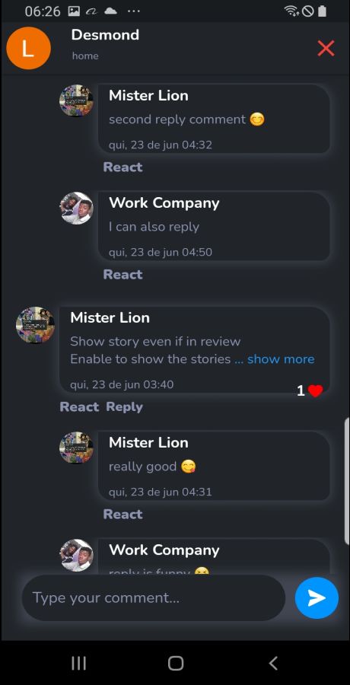350x685 pixels.
Task: Reply to 'Show story even if in review'
Action: (x=125, y=406)
